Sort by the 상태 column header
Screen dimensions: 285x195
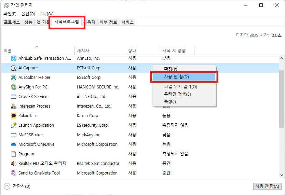click(x=143, y=51)
